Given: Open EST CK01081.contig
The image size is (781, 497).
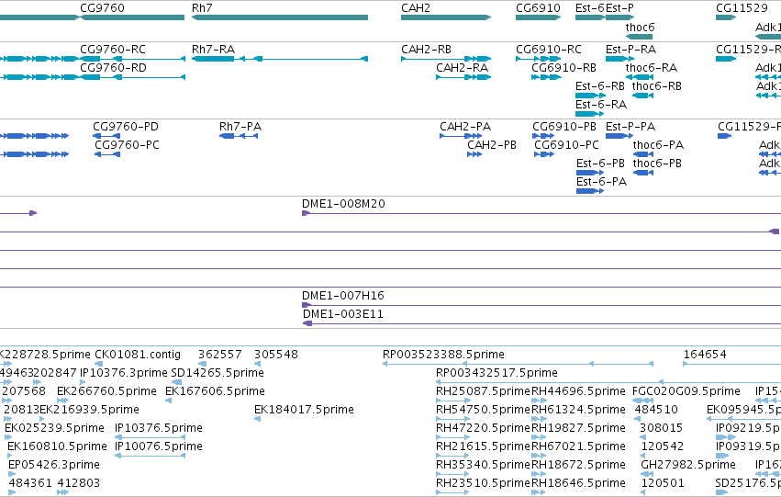Looking at the screenshot, I should tap(138, 355).
